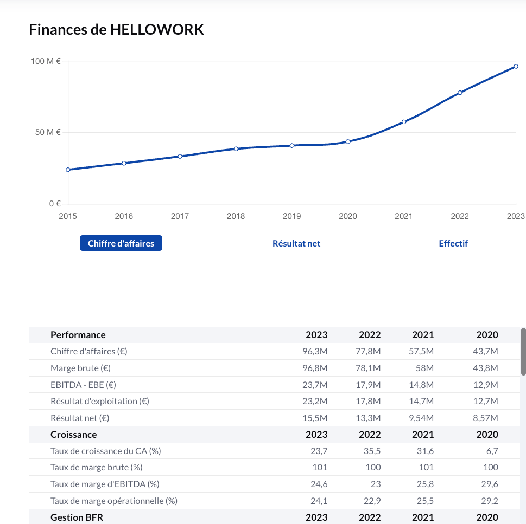Click the 77,8M revenue value for 2022
526x524 pixels.
click(x=368, y=351)
